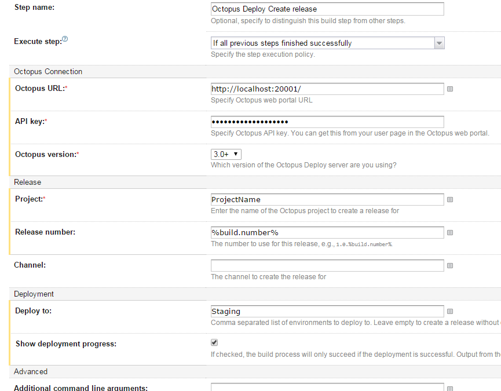The height and width of the screenshot is (391, 501).
Task: Expand the Execute step policy dropdown
Action: (x=327, y=43)
